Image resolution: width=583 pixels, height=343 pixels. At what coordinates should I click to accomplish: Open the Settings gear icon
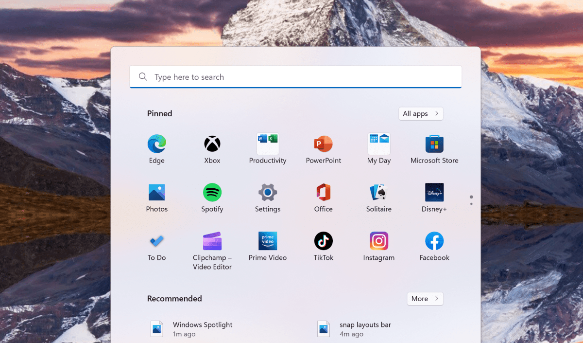268,193
